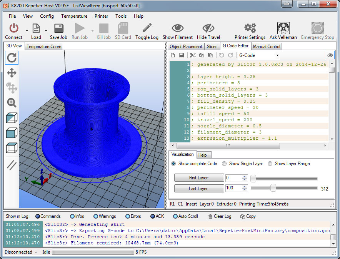Open Printer Settings gears icon
The height and width of the screenshot is (259, 340).
[250, 28]
